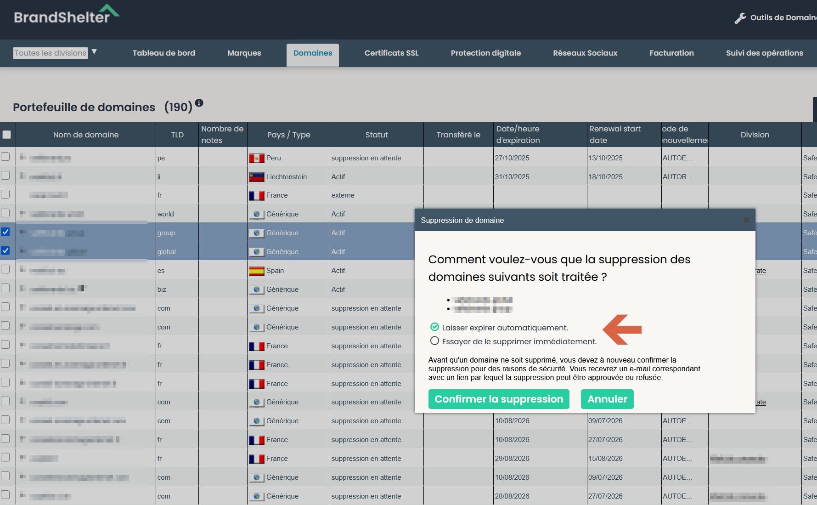Open the Réseaux Sociaux tab

point(585,53)
